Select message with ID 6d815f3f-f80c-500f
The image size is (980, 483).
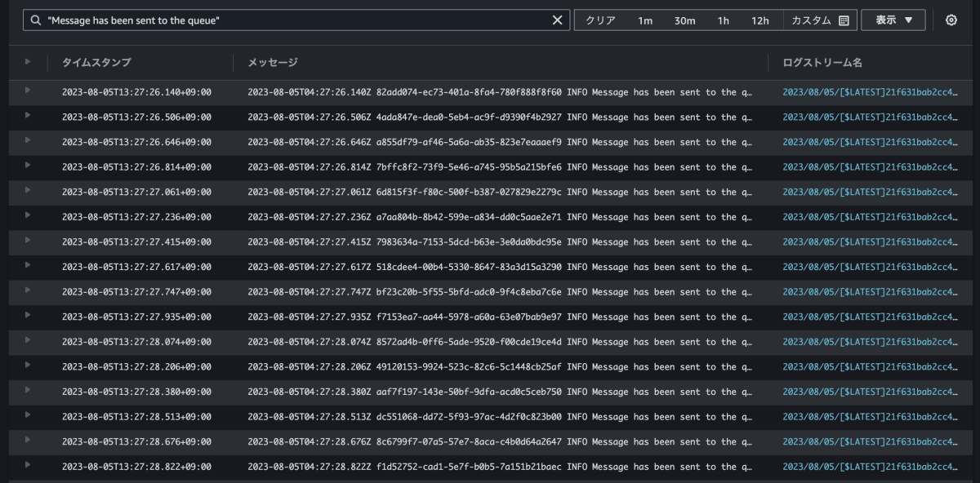coord(500,193)
